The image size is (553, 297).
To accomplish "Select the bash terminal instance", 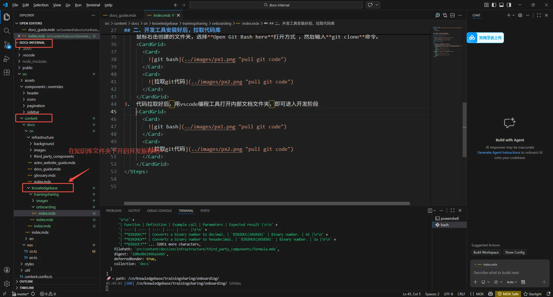I will click(449, 225).
